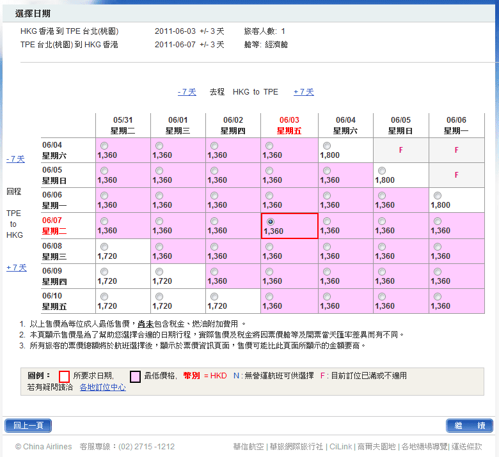This screenshot has height=457, width=499.
Task: Select fare for 05/31 departure, 06/04 return
Action: point(104,146)
